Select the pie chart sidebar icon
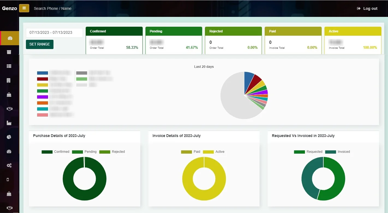Screen dimensions: 388x213 point(9,137)
